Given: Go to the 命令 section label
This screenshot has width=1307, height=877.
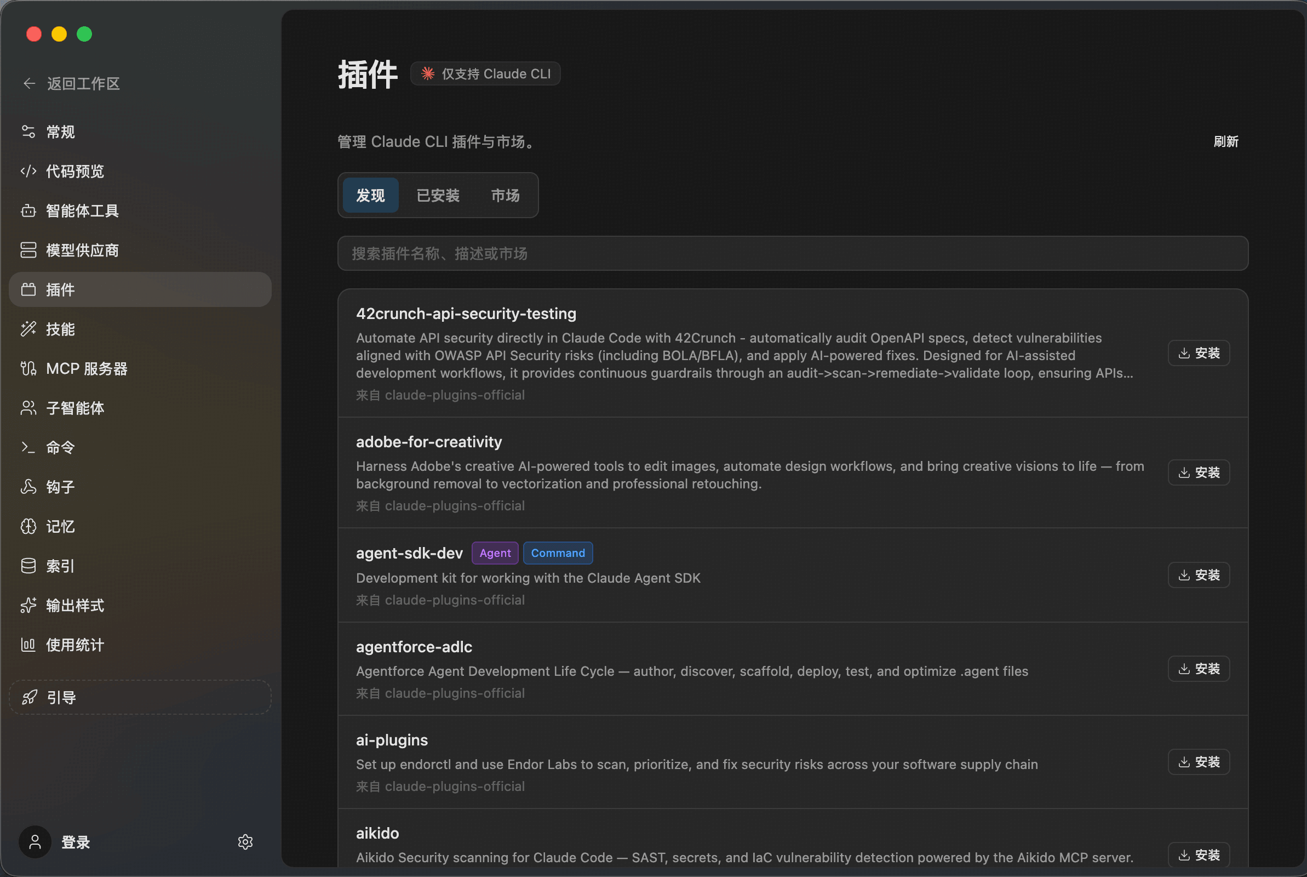Looking at the screenshot, I should tap(60, 447).
